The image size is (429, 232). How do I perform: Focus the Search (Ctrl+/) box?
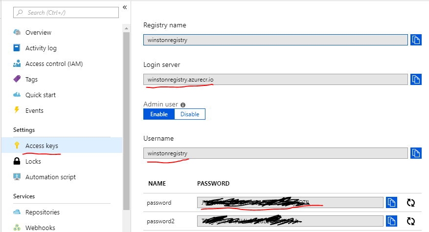click(x=66, y=13)
